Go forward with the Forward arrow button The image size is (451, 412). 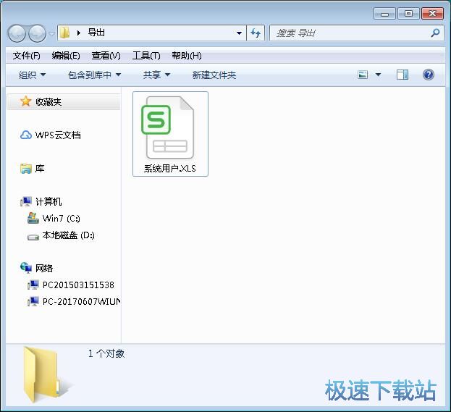(x=37, y=33)
